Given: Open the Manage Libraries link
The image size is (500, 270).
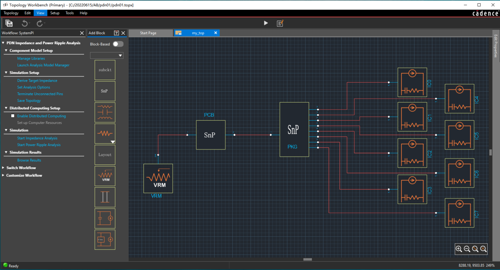Looking at the screenshot, I should 31,59.
